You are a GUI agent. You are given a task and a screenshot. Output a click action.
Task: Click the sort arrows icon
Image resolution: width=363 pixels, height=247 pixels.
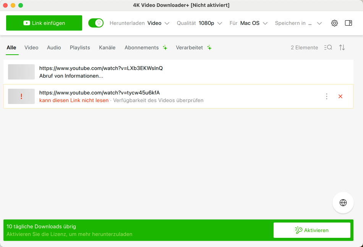(x=342, y=47)
